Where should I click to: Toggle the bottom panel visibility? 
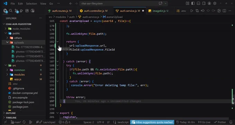tap(198, 3)
